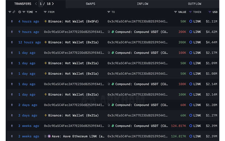Image resolution: width=225 pixels, height=141 pixels.
Task: Click Compound logo in 124.817K row
Action: pos(113,126)
